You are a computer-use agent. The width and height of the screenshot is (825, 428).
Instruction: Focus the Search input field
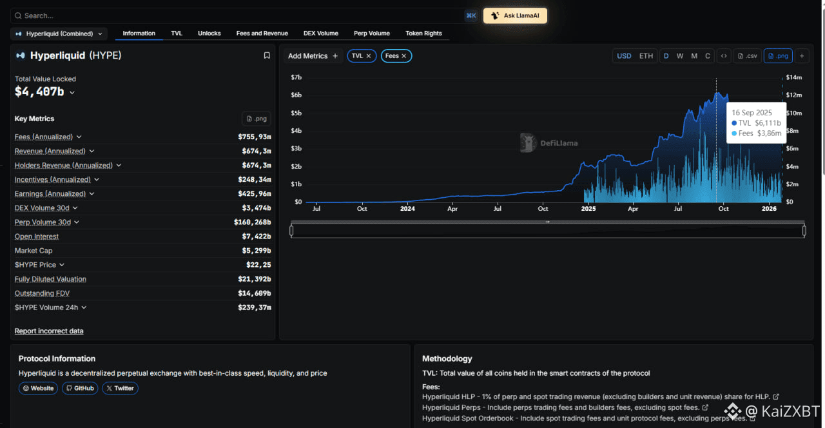238,15
